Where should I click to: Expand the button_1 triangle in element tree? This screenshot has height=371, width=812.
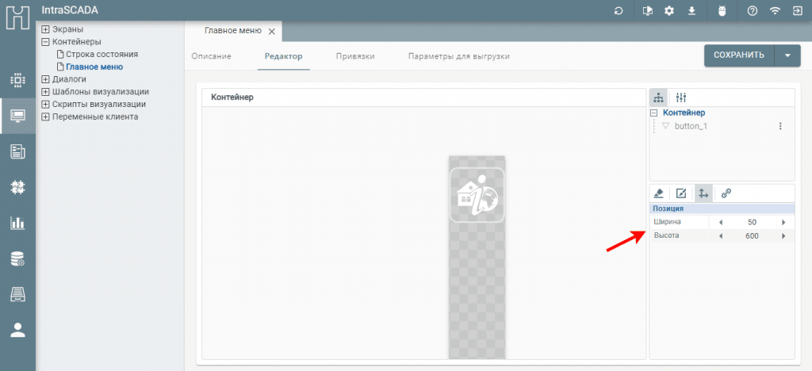click(x=665, y=126)
